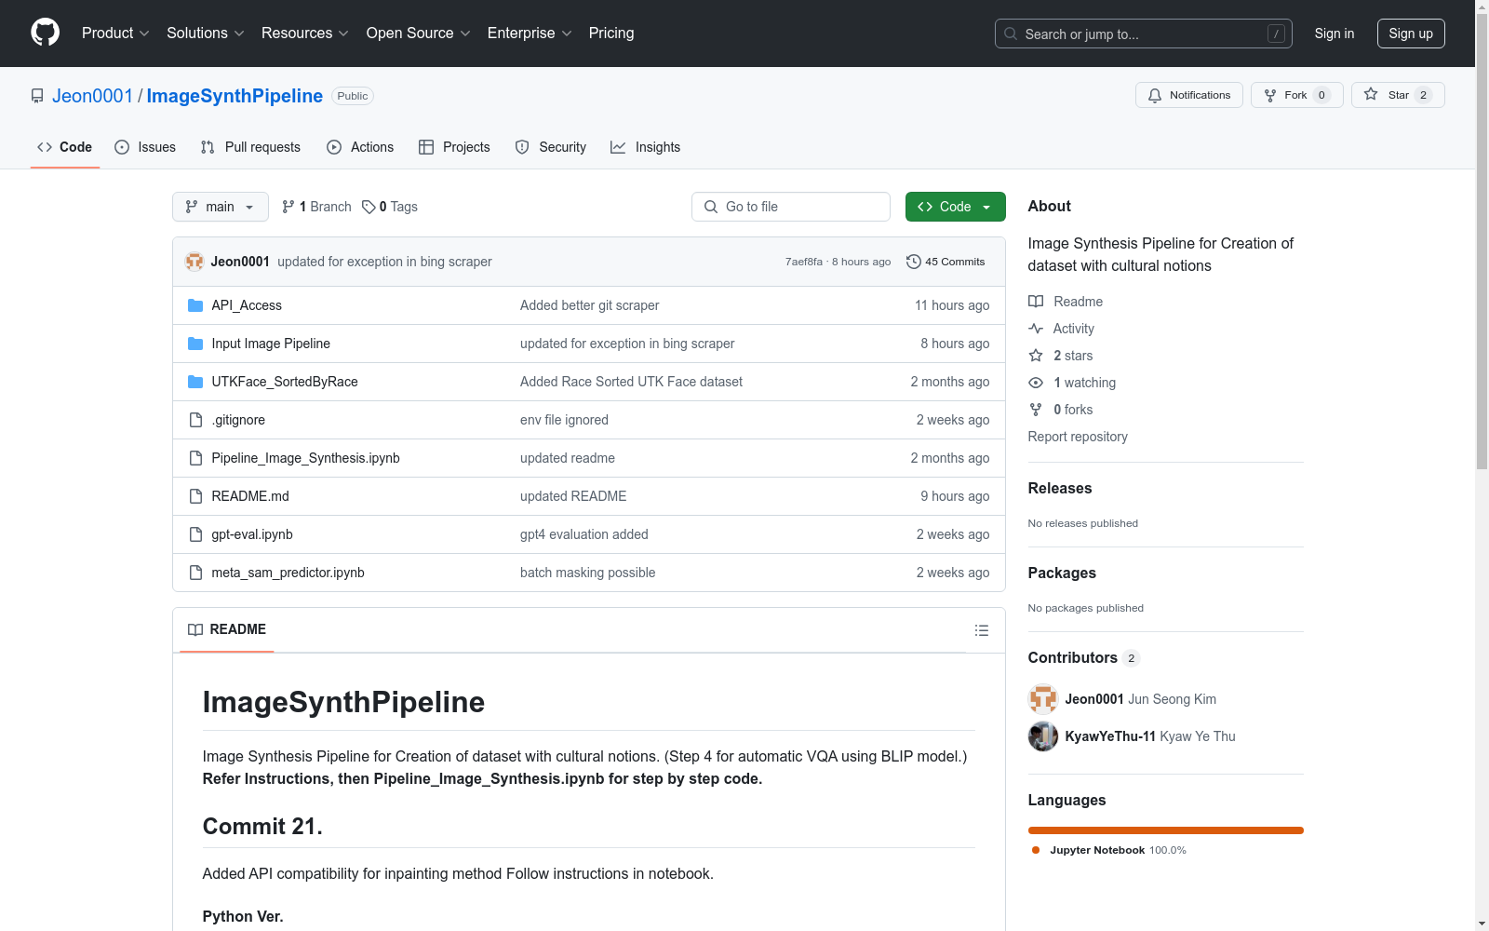Expand the Enterprise menu
This screenshot has height=931, width=1489.
(x=530, y=34)
